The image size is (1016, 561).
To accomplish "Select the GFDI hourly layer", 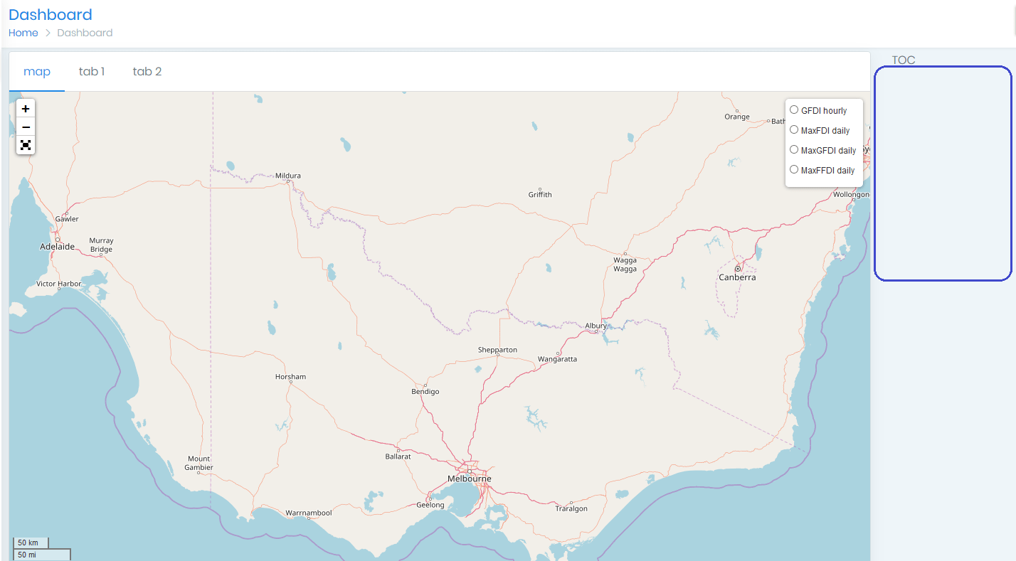I will (x=794, y=109).
